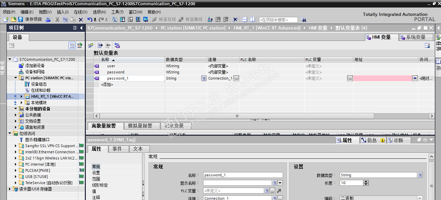Select 线性标定 in the properties navigation
Viewport: 441px width, 200px height.
pos(100,185)
